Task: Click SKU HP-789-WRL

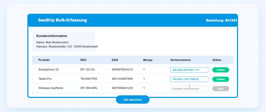Action: click(x=89, y=88)
